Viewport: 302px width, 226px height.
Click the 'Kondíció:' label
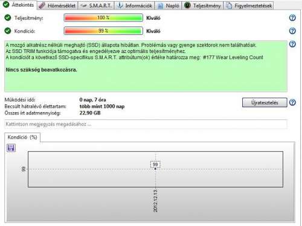pos(25,31)
